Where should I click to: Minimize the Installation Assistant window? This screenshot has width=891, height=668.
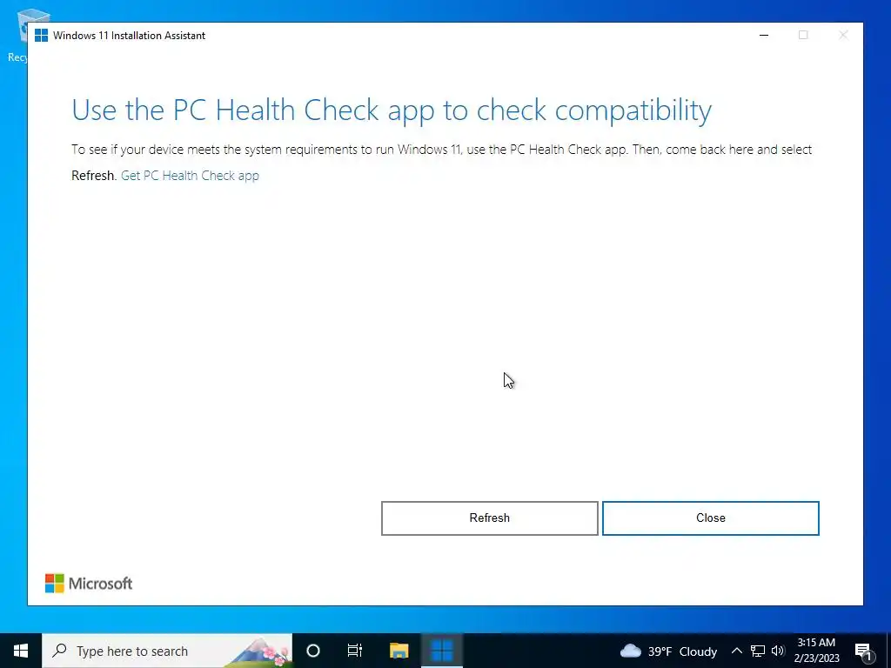click(x=764, y=35)
